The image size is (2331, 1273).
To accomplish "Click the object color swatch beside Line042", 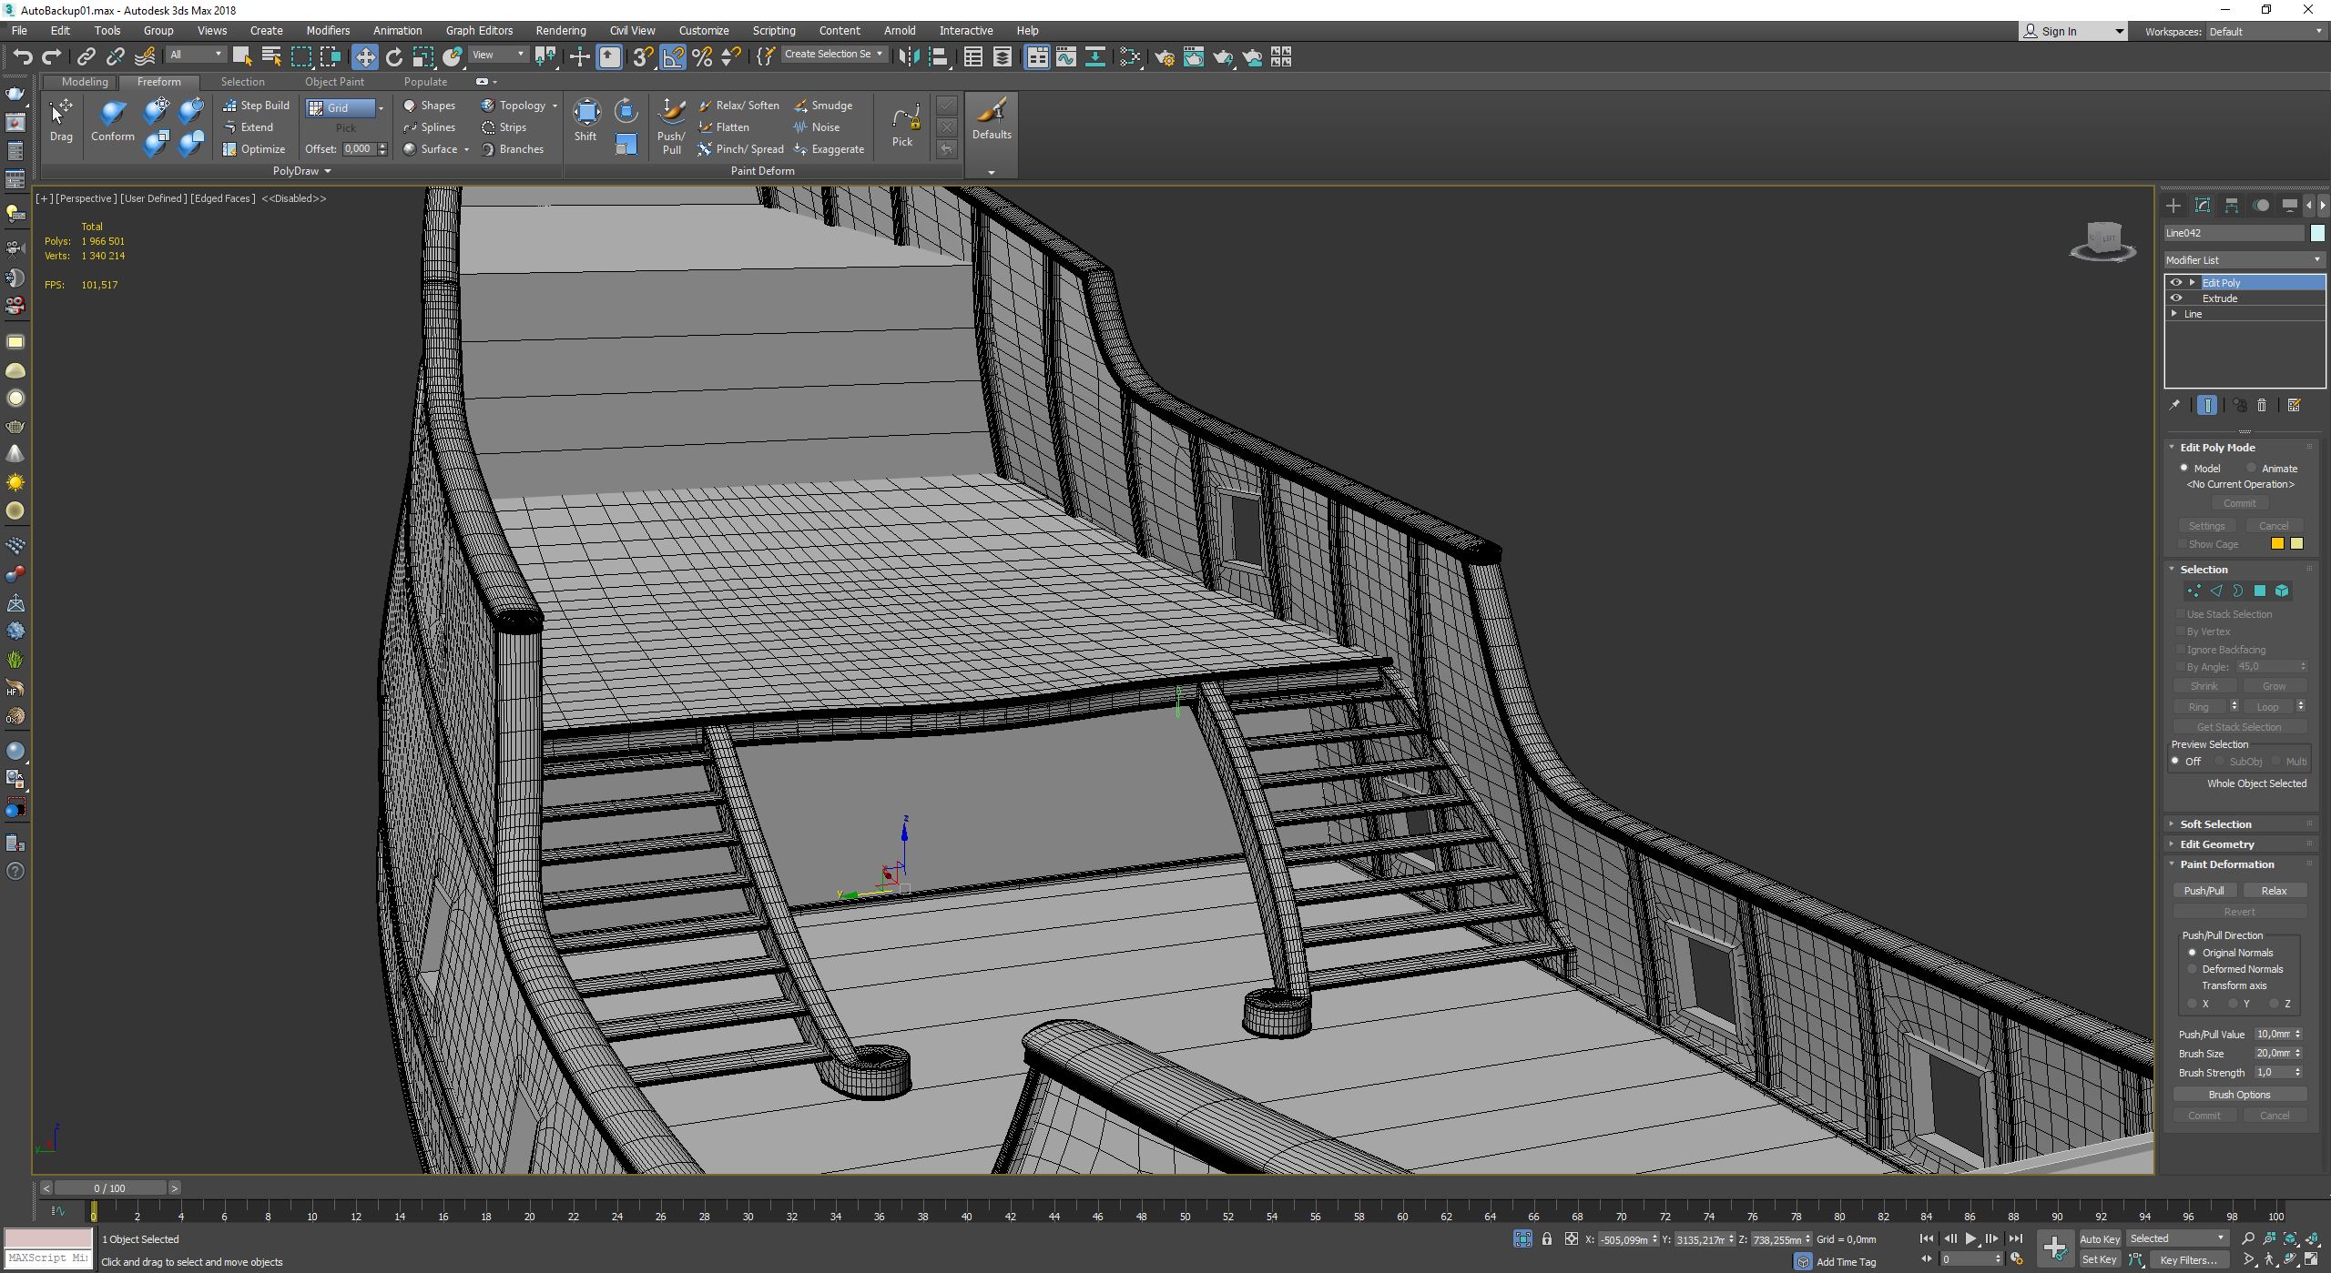I will (x=2317, y=233).
